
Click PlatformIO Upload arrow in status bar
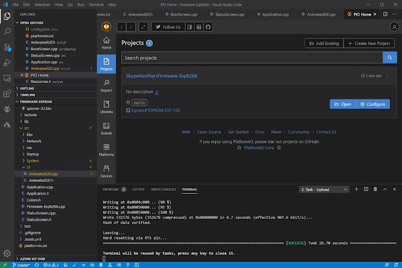click(x=83, y=265)
